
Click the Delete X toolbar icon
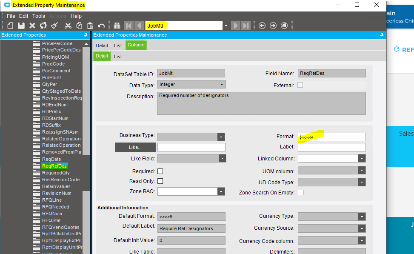point(32,26)
